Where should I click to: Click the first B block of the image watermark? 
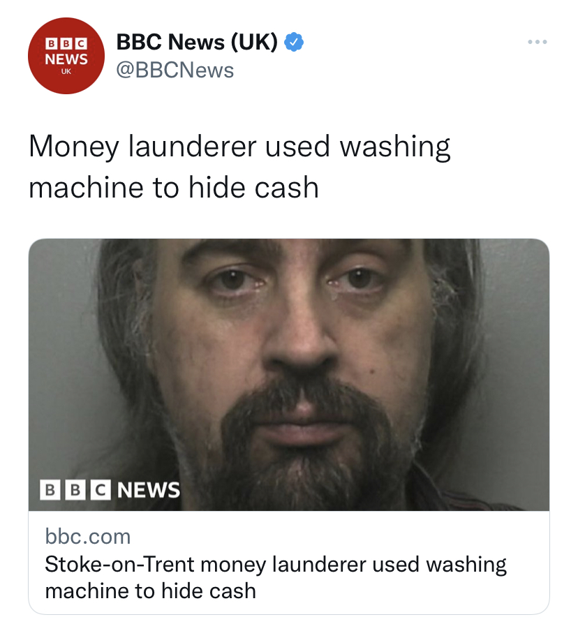coord(50,490)
